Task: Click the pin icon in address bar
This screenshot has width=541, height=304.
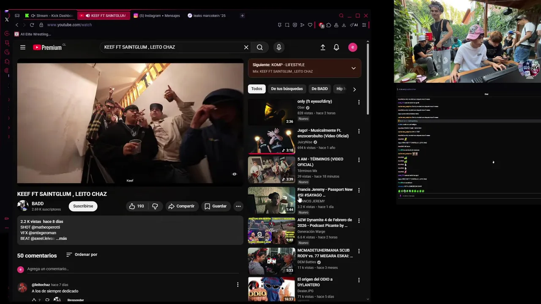Action: click(x=279, y=25)
